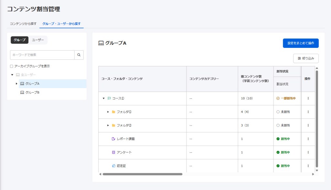
Task: Click the group icon of グループB in tree
Action: 22,92
